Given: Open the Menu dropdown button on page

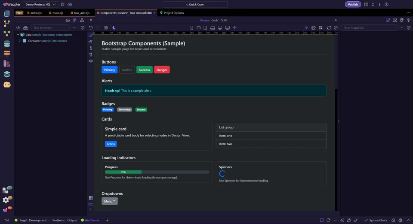Looking at the screenshot, I should [110, 201].
